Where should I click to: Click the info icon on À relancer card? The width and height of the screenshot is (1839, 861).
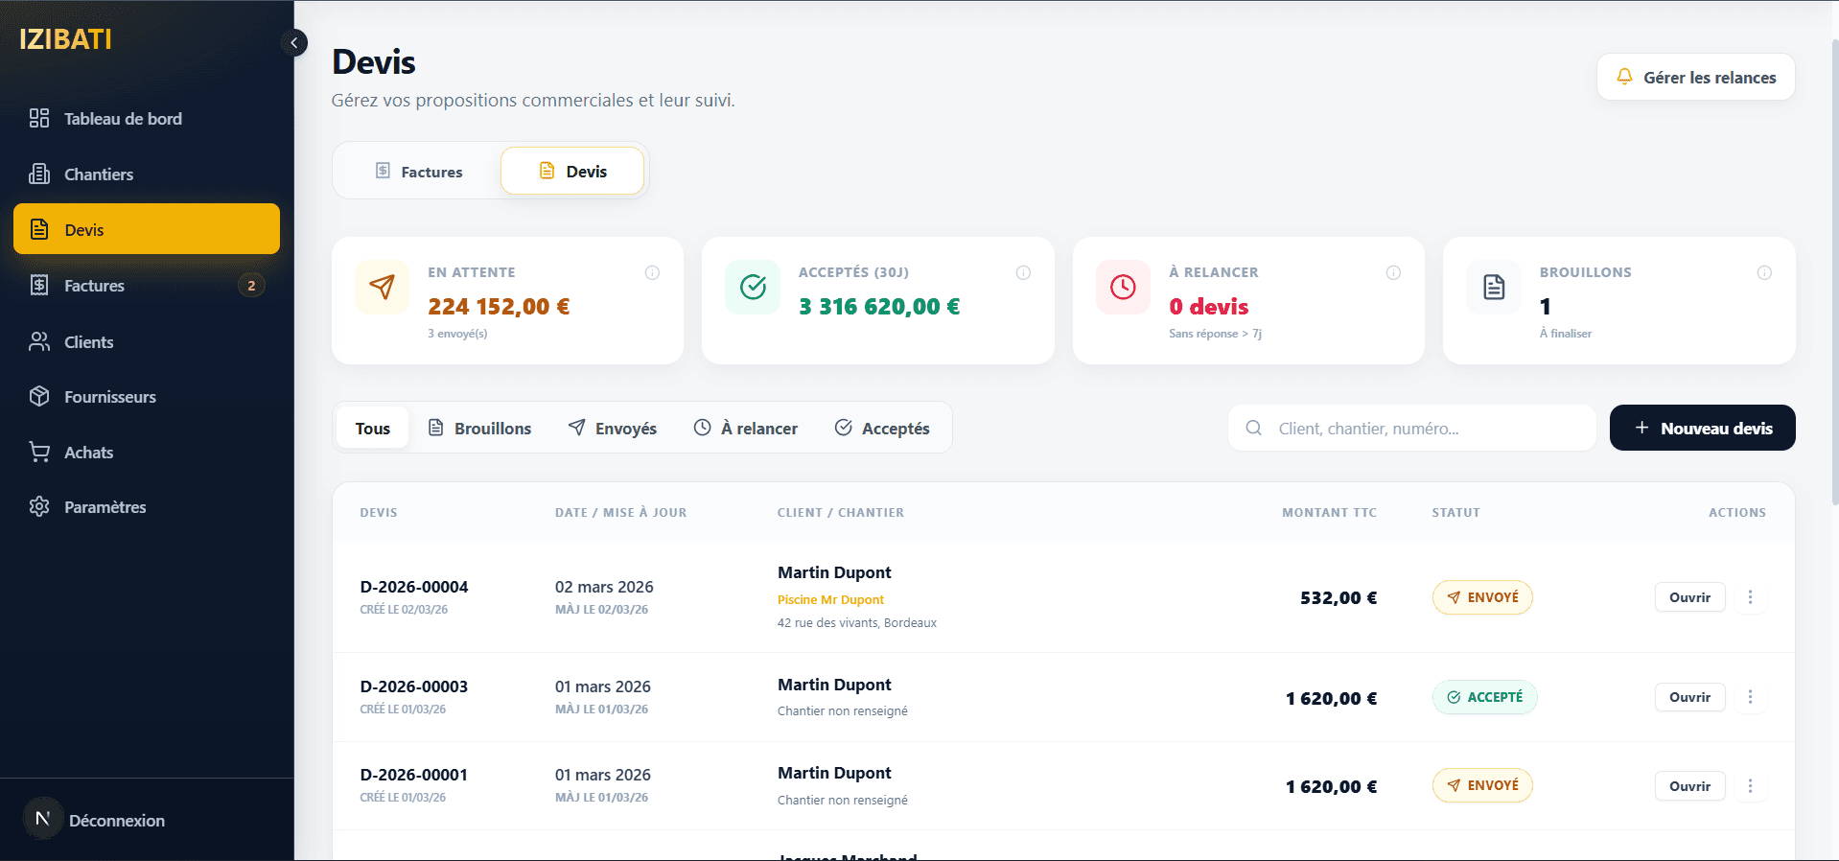tap(1393, 273)
